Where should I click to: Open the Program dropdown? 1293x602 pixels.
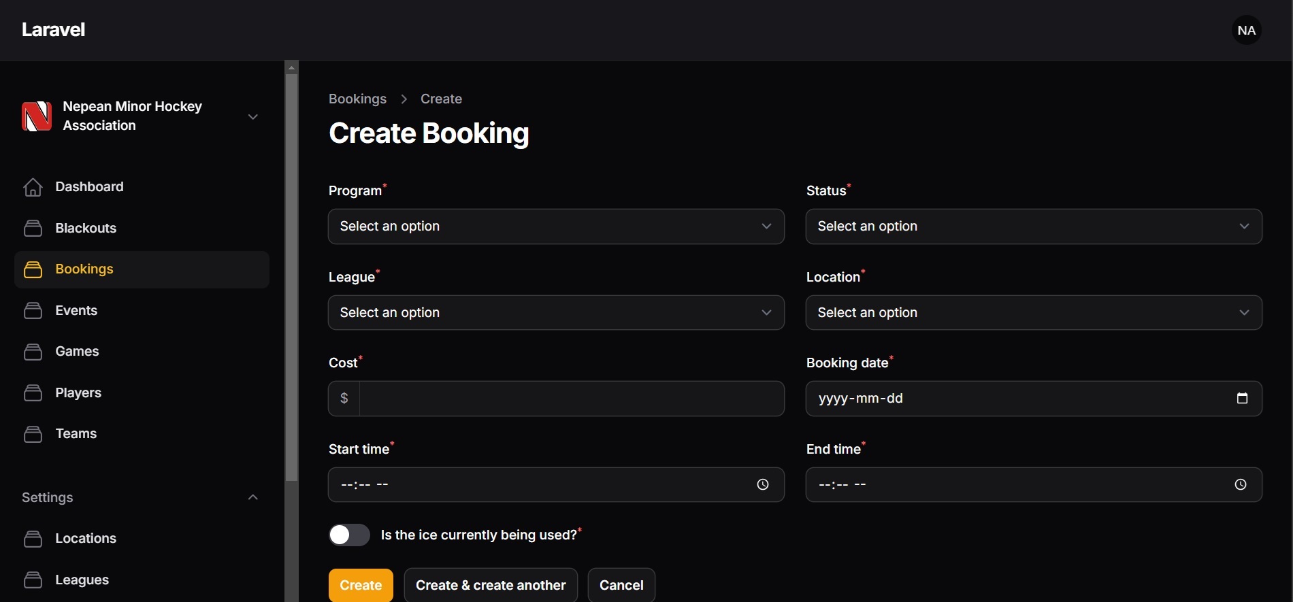coord(555,227)
